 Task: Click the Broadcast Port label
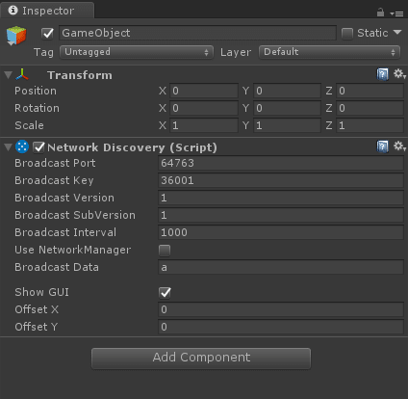pos(55,163)
